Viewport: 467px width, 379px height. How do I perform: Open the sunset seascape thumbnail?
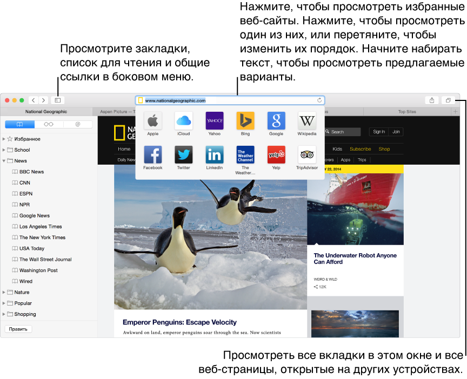pyautogui.click(x=355, y=324)
